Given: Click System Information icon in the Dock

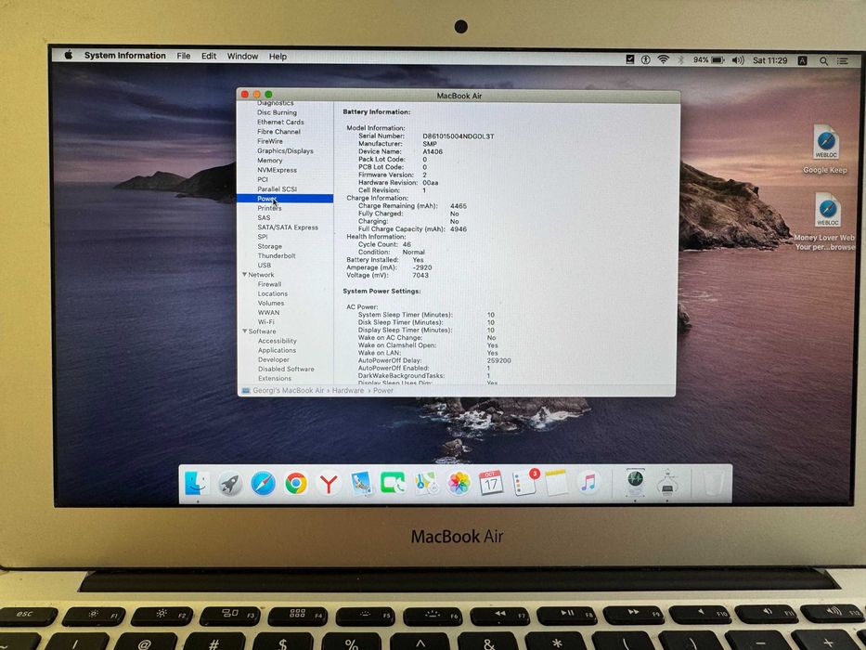Looking at the screenshot, I should coord(667,483).
